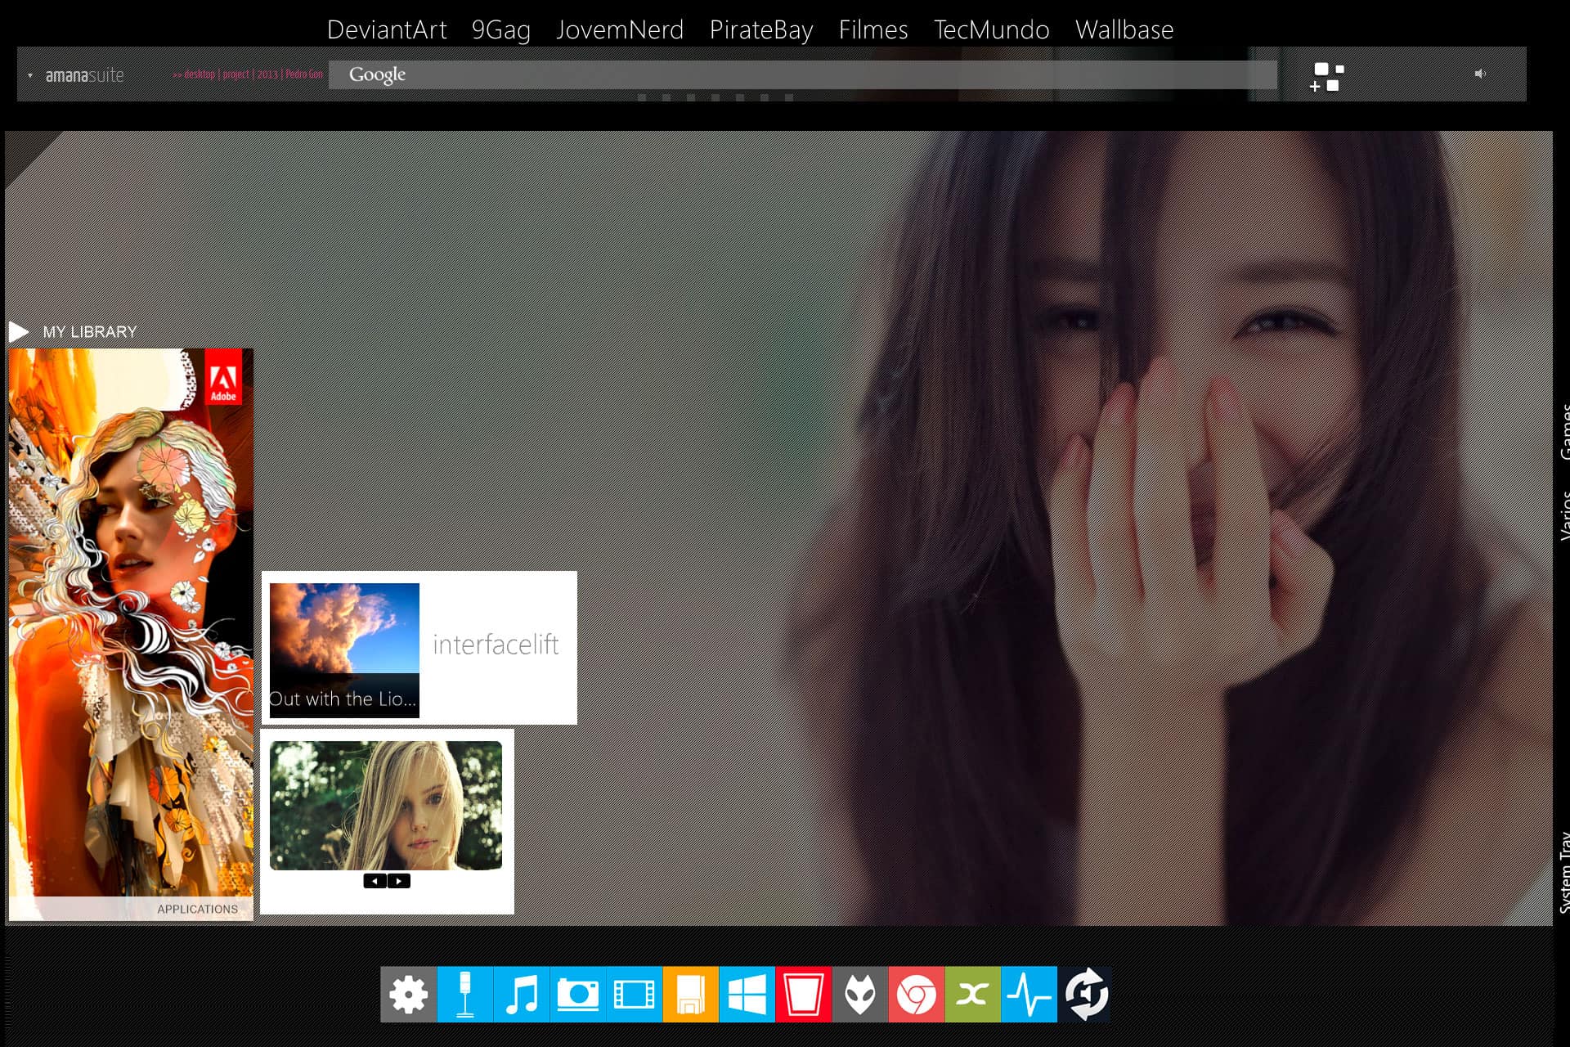This screenshot has height=1047, width=1570.
Task: Click the Google search field
Action: click(801, 74)
